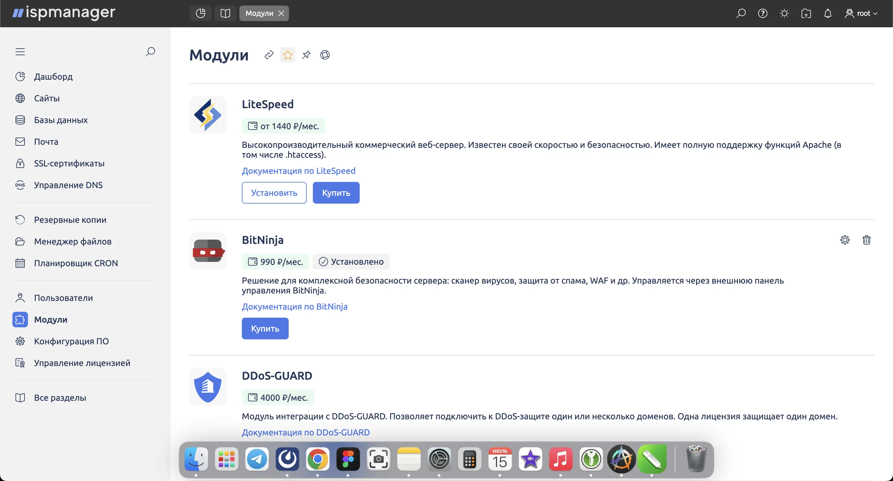Click the LiteSpeed module logo thumbnail

coord(208,115)
